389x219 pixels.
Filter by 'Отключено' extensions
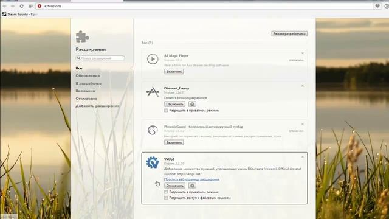tap(86, 99)
